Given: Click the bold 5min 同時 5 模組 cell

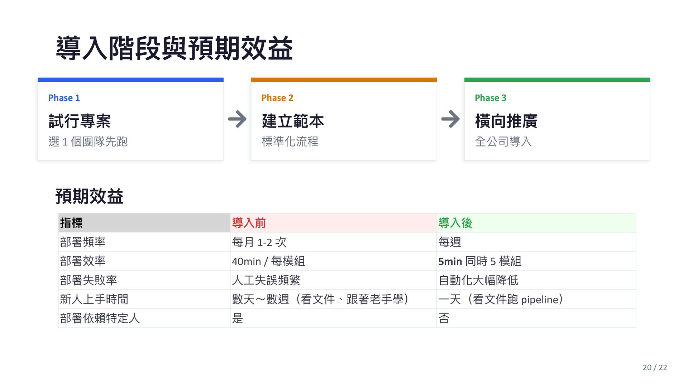Looking at the screenshot, I should [479, 261].
